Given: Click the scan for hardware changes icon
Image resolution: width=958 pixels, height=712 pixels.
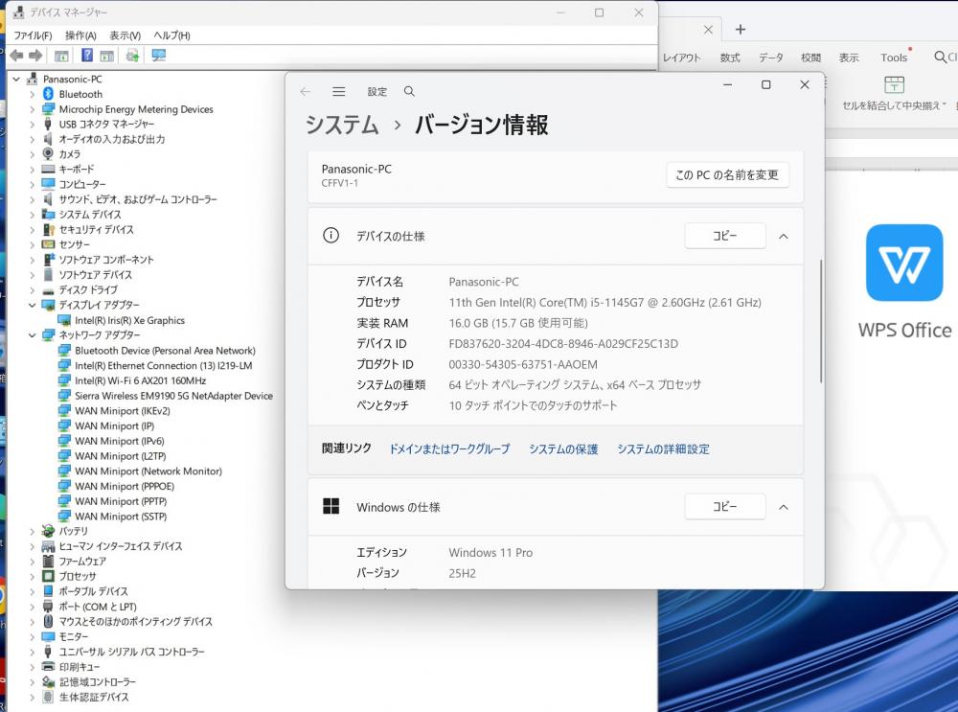Looking at the screenshot, I should tap(159, 56).
